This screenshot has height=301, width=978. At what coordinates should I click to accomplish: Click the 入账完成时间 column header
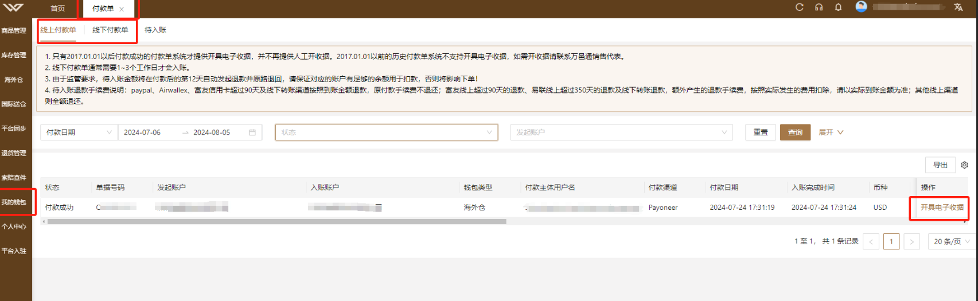[813, 187]
